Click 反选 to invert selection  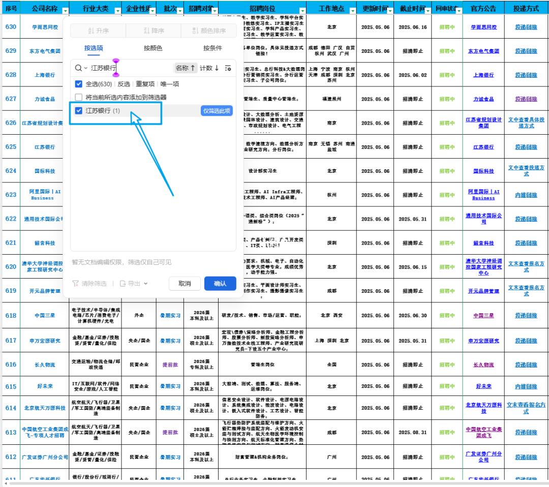[x=124, y=84]
